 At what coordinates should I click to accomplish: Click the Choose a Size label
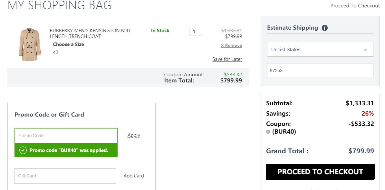69,44
